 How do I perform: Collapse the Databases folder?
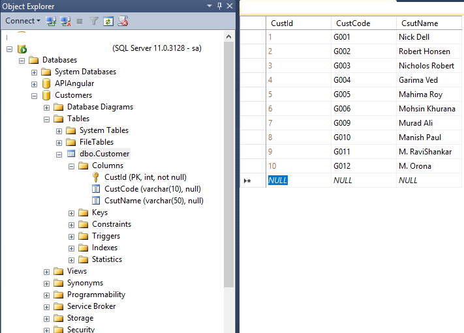(x=22, y=61)
